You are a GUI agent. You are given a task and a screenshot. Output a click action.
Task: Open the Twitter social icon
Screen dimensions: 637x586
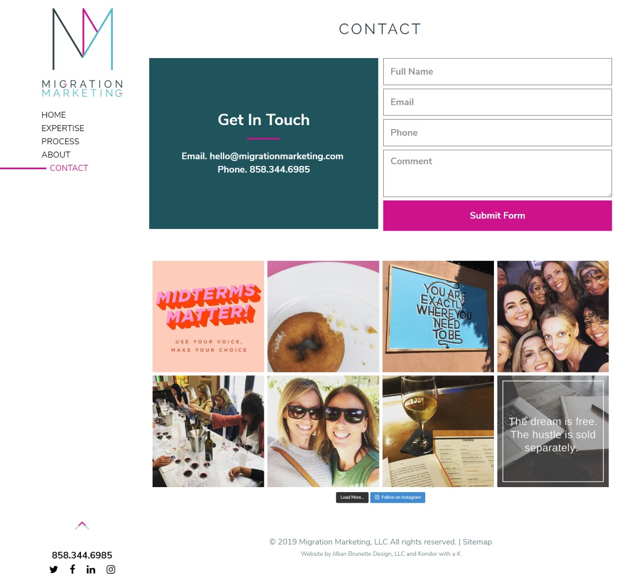tap(54, 569)
